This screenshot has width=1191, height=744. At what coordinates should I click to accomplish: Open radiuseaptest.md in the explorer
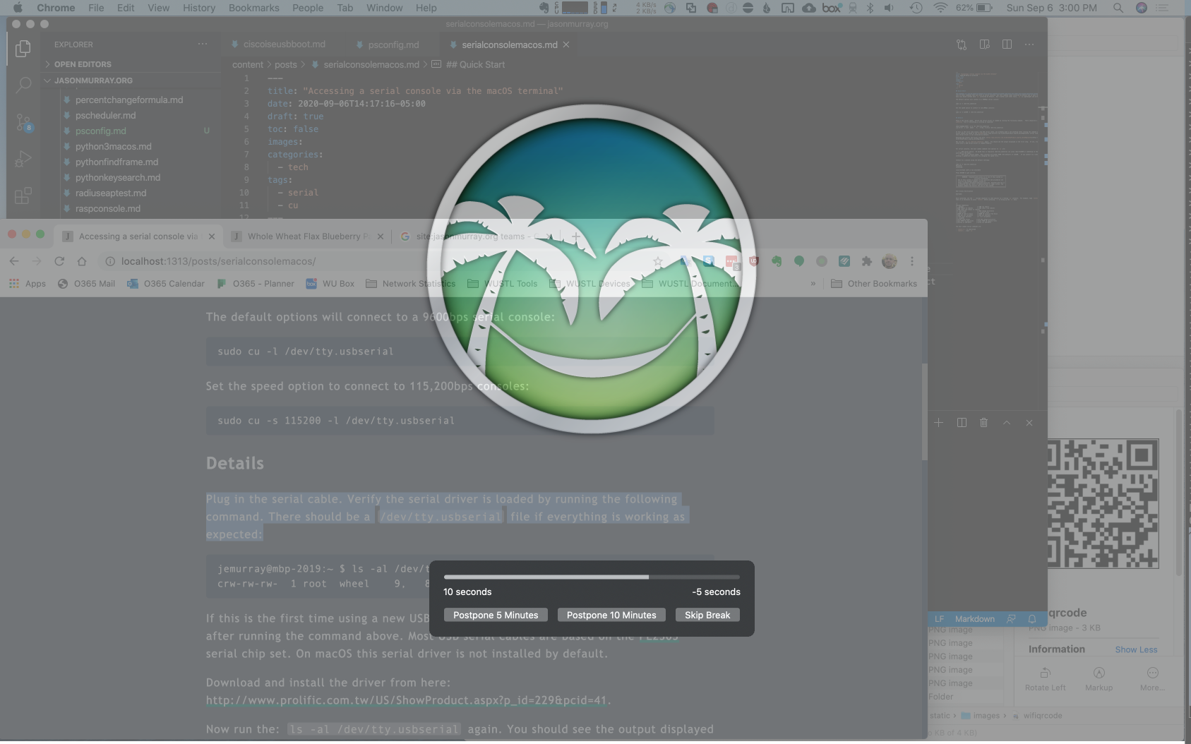point(111,193)
